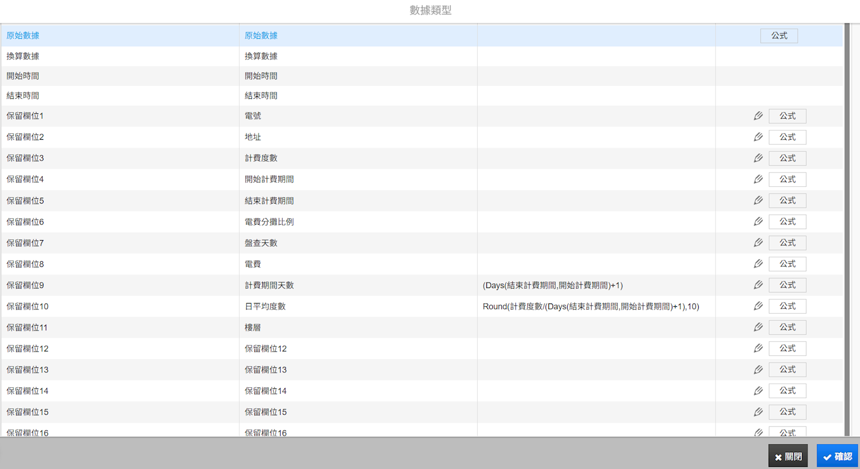Click pencil icon in 保留欄位14 row
860x469 pixels.
click(758, 391)
